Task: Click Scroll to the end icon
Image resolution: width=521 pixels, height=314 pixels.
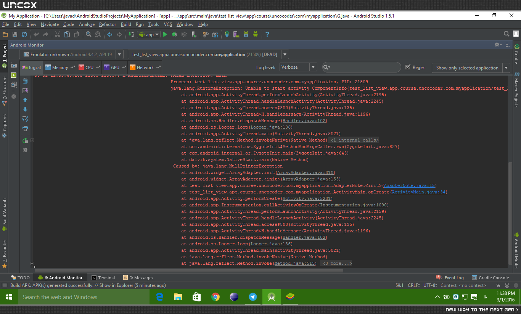Action: (x=25, y=90)
